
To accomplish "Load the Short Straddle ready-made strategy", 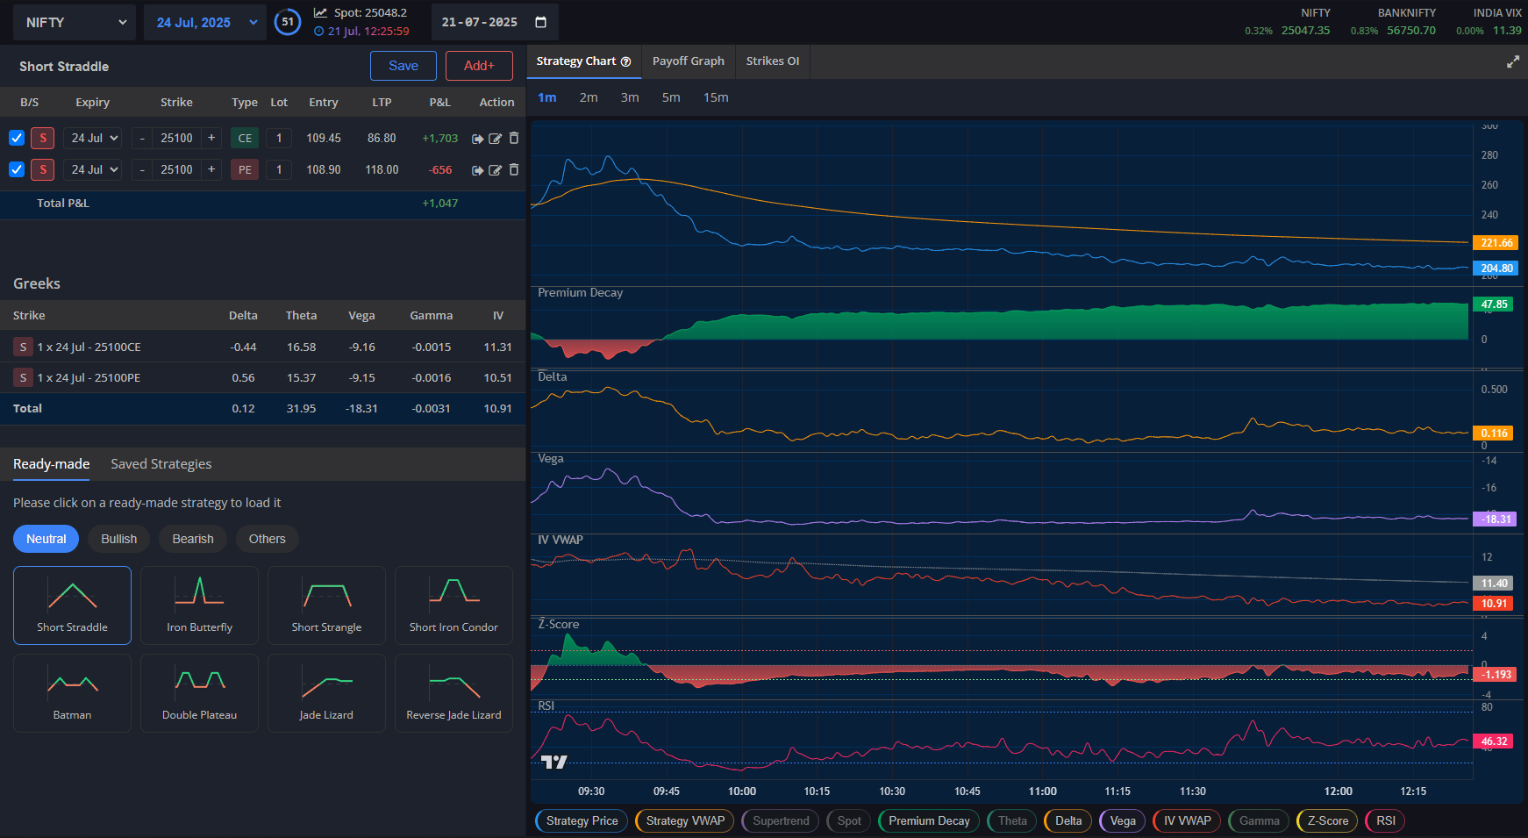I will (72, 605).
